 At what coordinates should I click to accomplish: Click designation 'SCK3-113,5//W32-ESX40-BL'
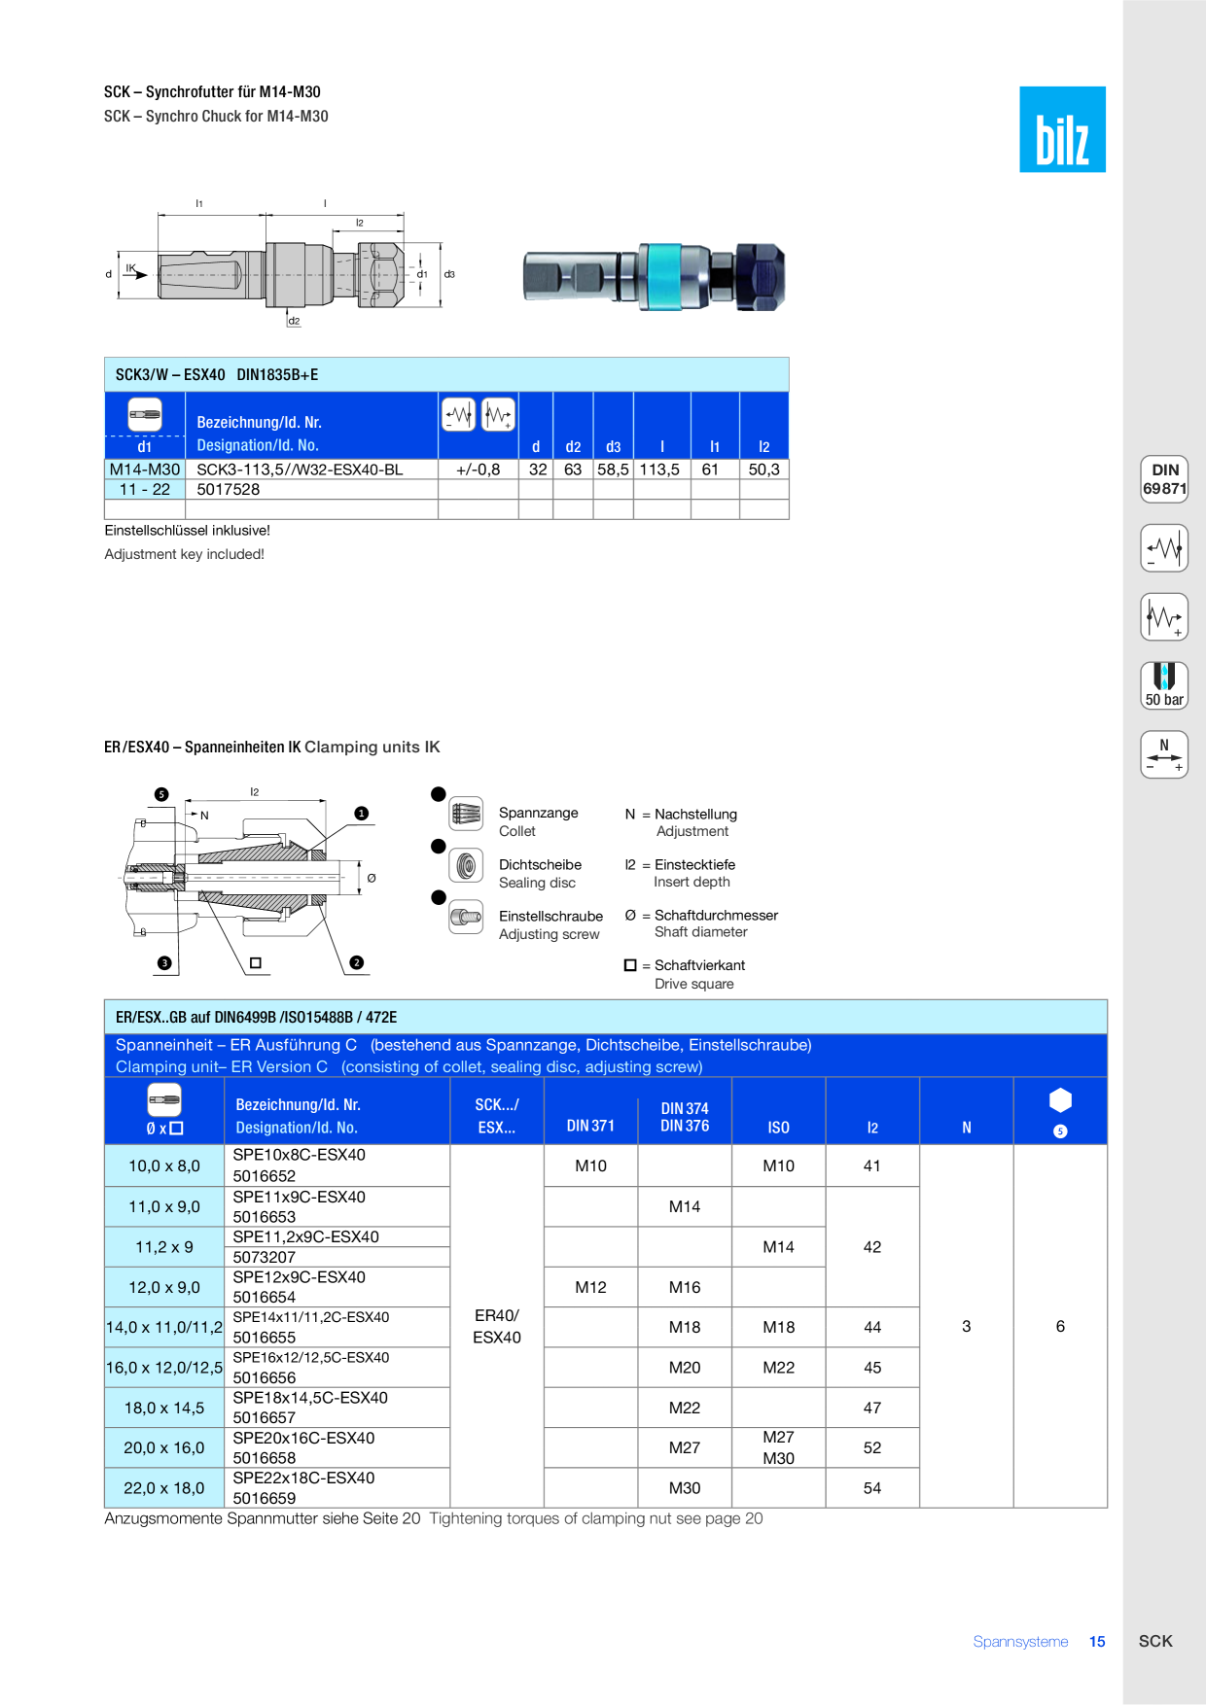pos(300,470)
